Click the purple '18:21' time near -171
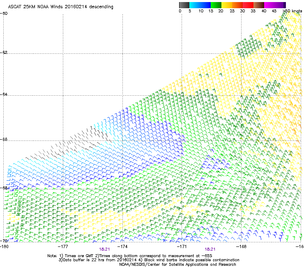This screenshot has width=304, height=267. pyautogui.click(x=210, y=249)
